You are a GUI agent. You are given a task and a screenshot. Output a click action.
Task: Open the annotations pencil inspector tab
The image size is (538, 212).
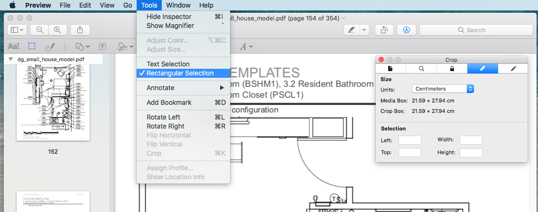point(513,68)
